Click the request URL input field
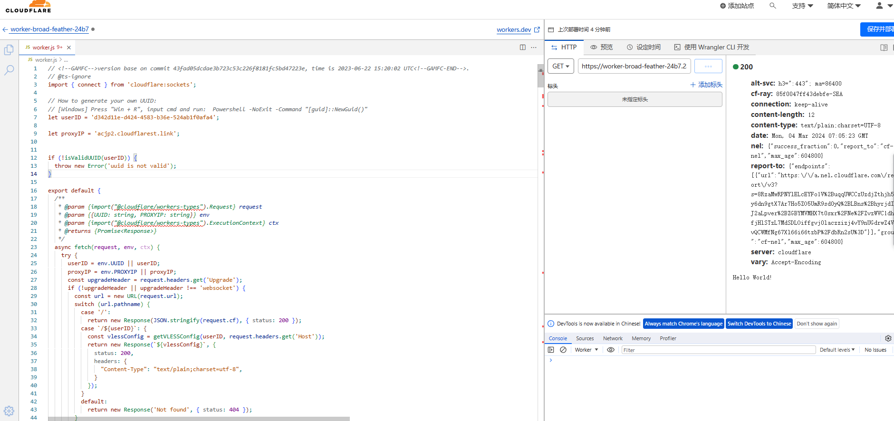The width and height of the screenshot is (894, 421). click(x=634, y=67)
